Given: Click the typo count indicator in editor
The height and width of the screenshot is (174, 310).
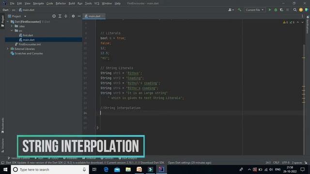Looking at the screenshot, I should (292, 22).
